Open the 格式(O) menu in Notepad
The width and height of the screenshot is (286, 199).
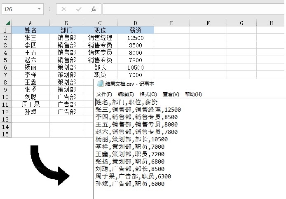tap(148, 94)
